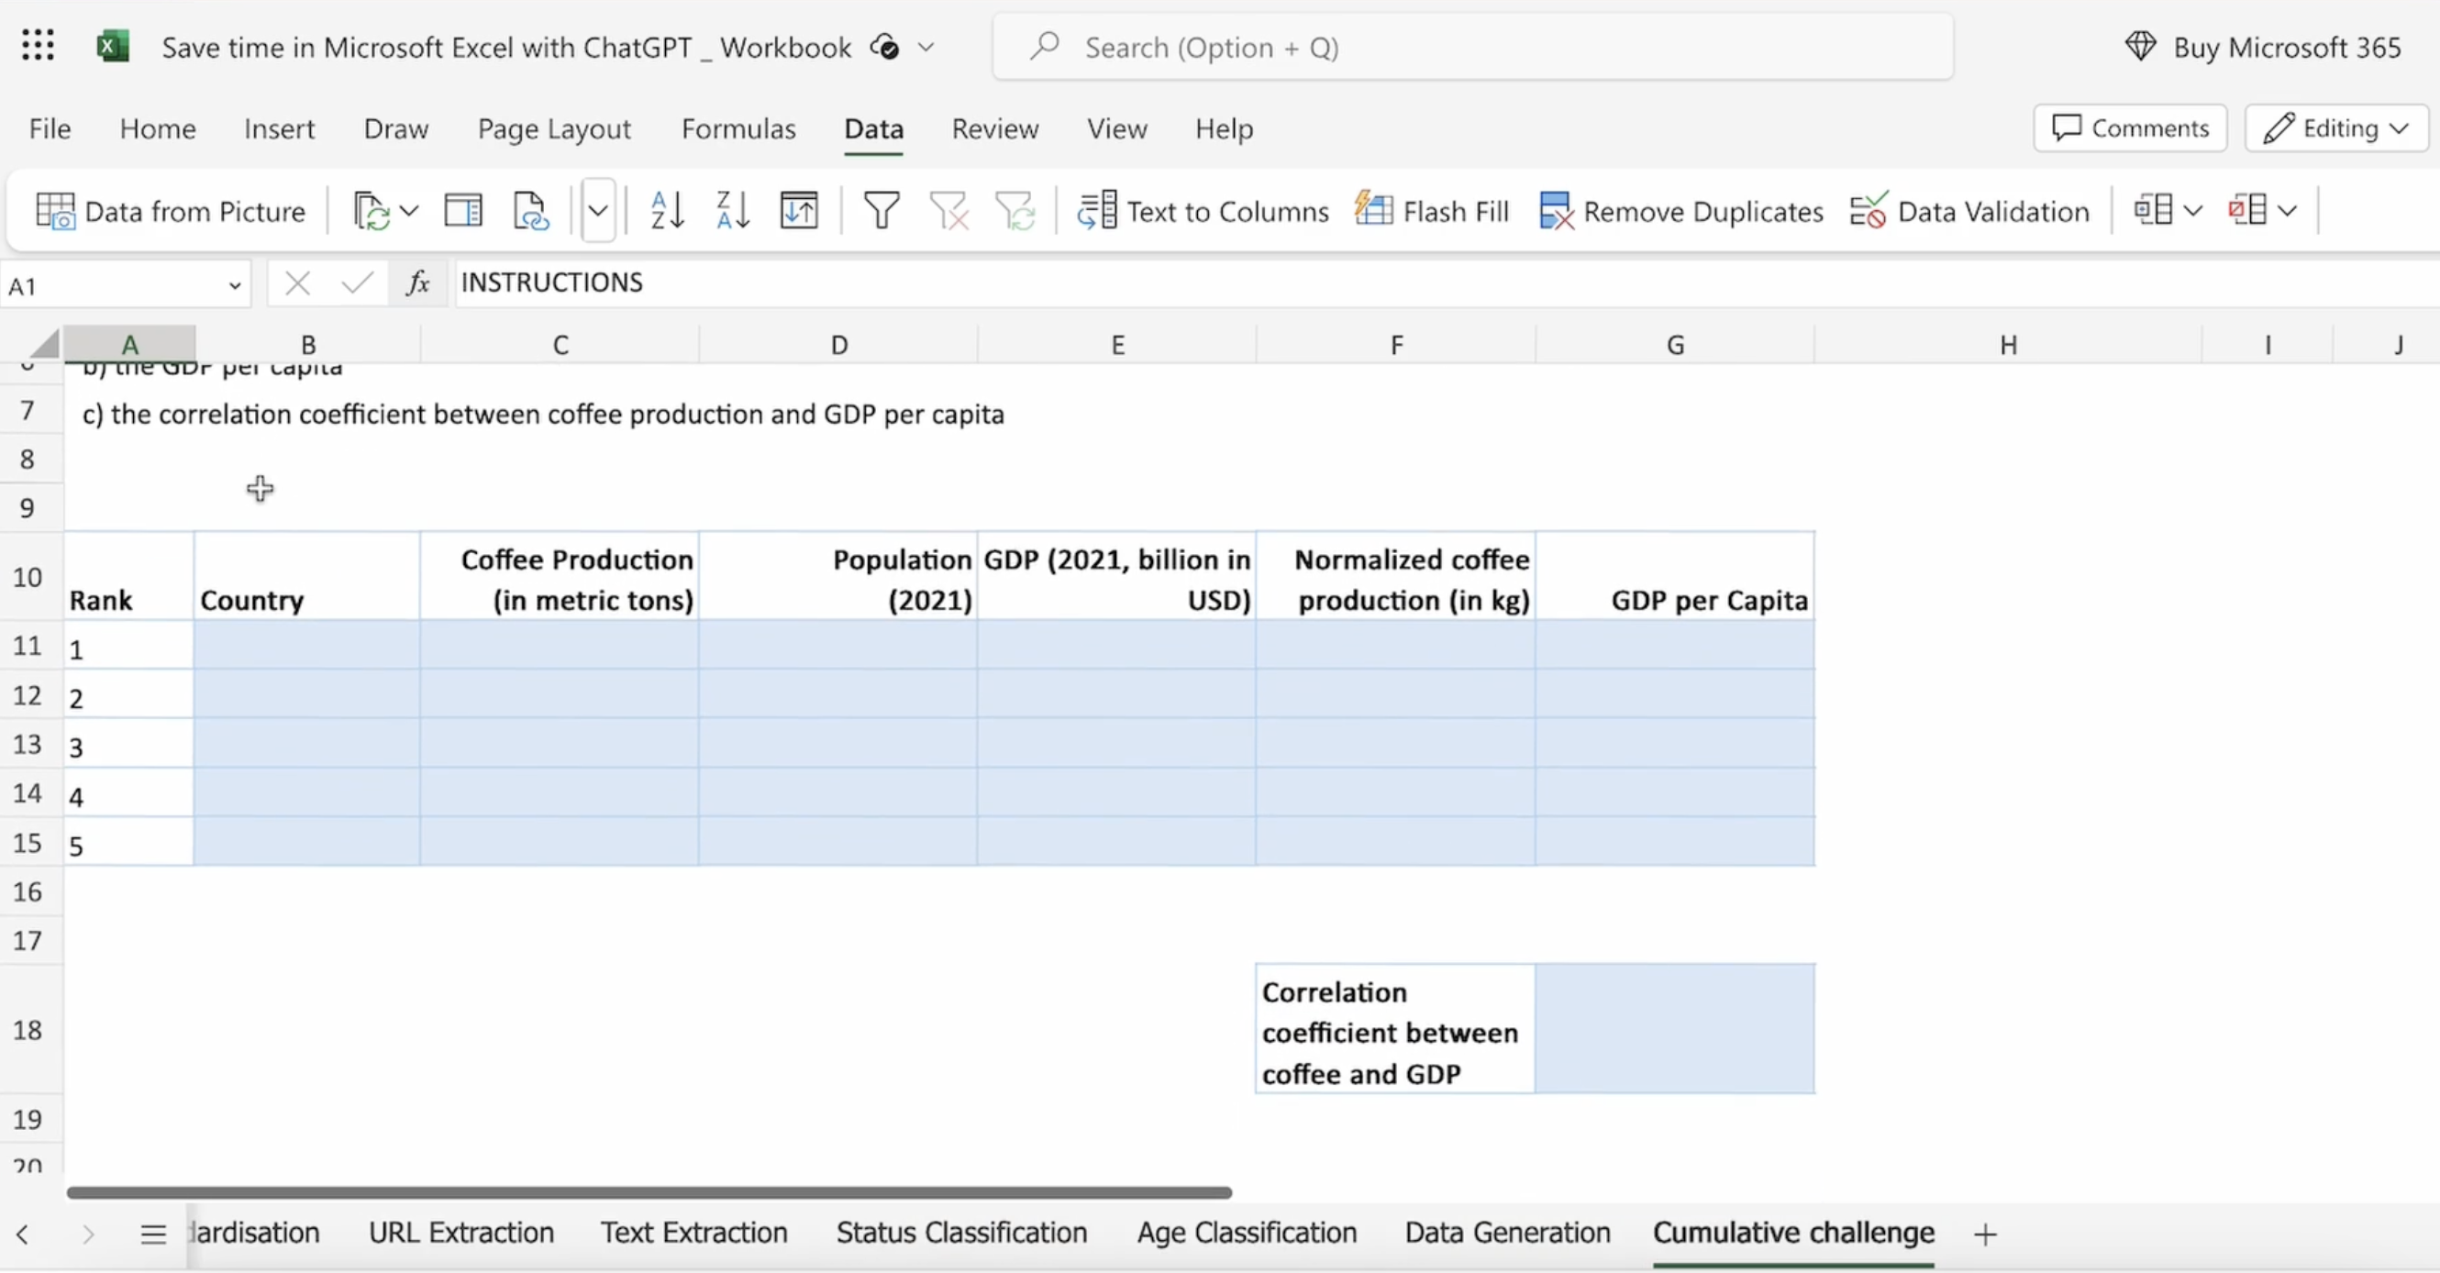
Task: Click the Remove Duplicates icon
Action: pos(1557,210)
